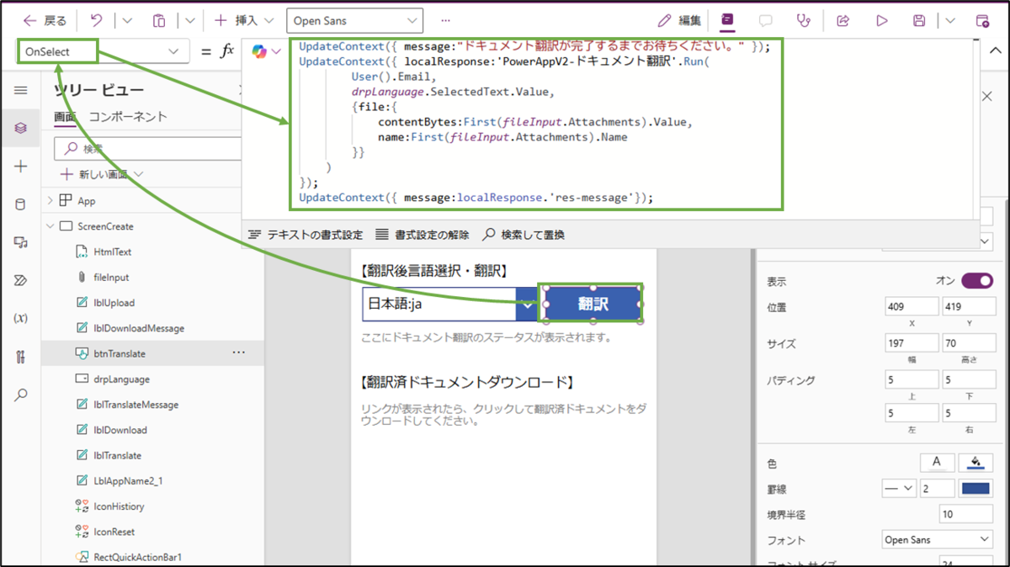The image size is (1010, 567).
Task: Open the フォント Open Sans dropdown in properties
Action: pyautogui.click(x=937, y=540)
